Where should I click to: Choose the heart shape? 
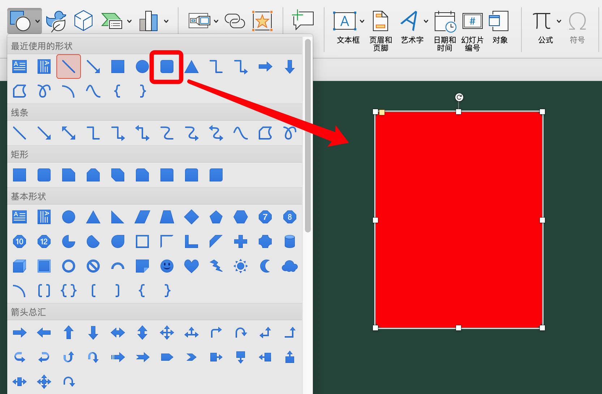[191, 266]
